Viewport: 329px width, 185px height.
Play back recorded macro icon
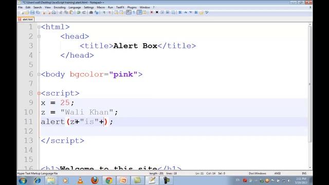(x=162, y=12)
